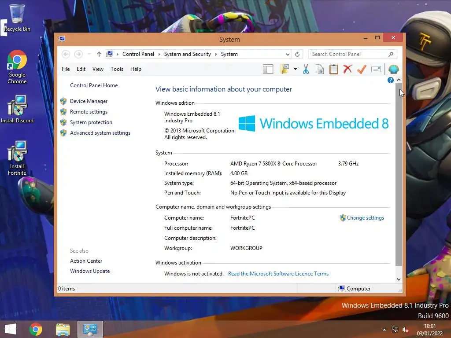451x338 pixels.
Task: Go up one level with Up arrow
Action: [x=99, y=54]
